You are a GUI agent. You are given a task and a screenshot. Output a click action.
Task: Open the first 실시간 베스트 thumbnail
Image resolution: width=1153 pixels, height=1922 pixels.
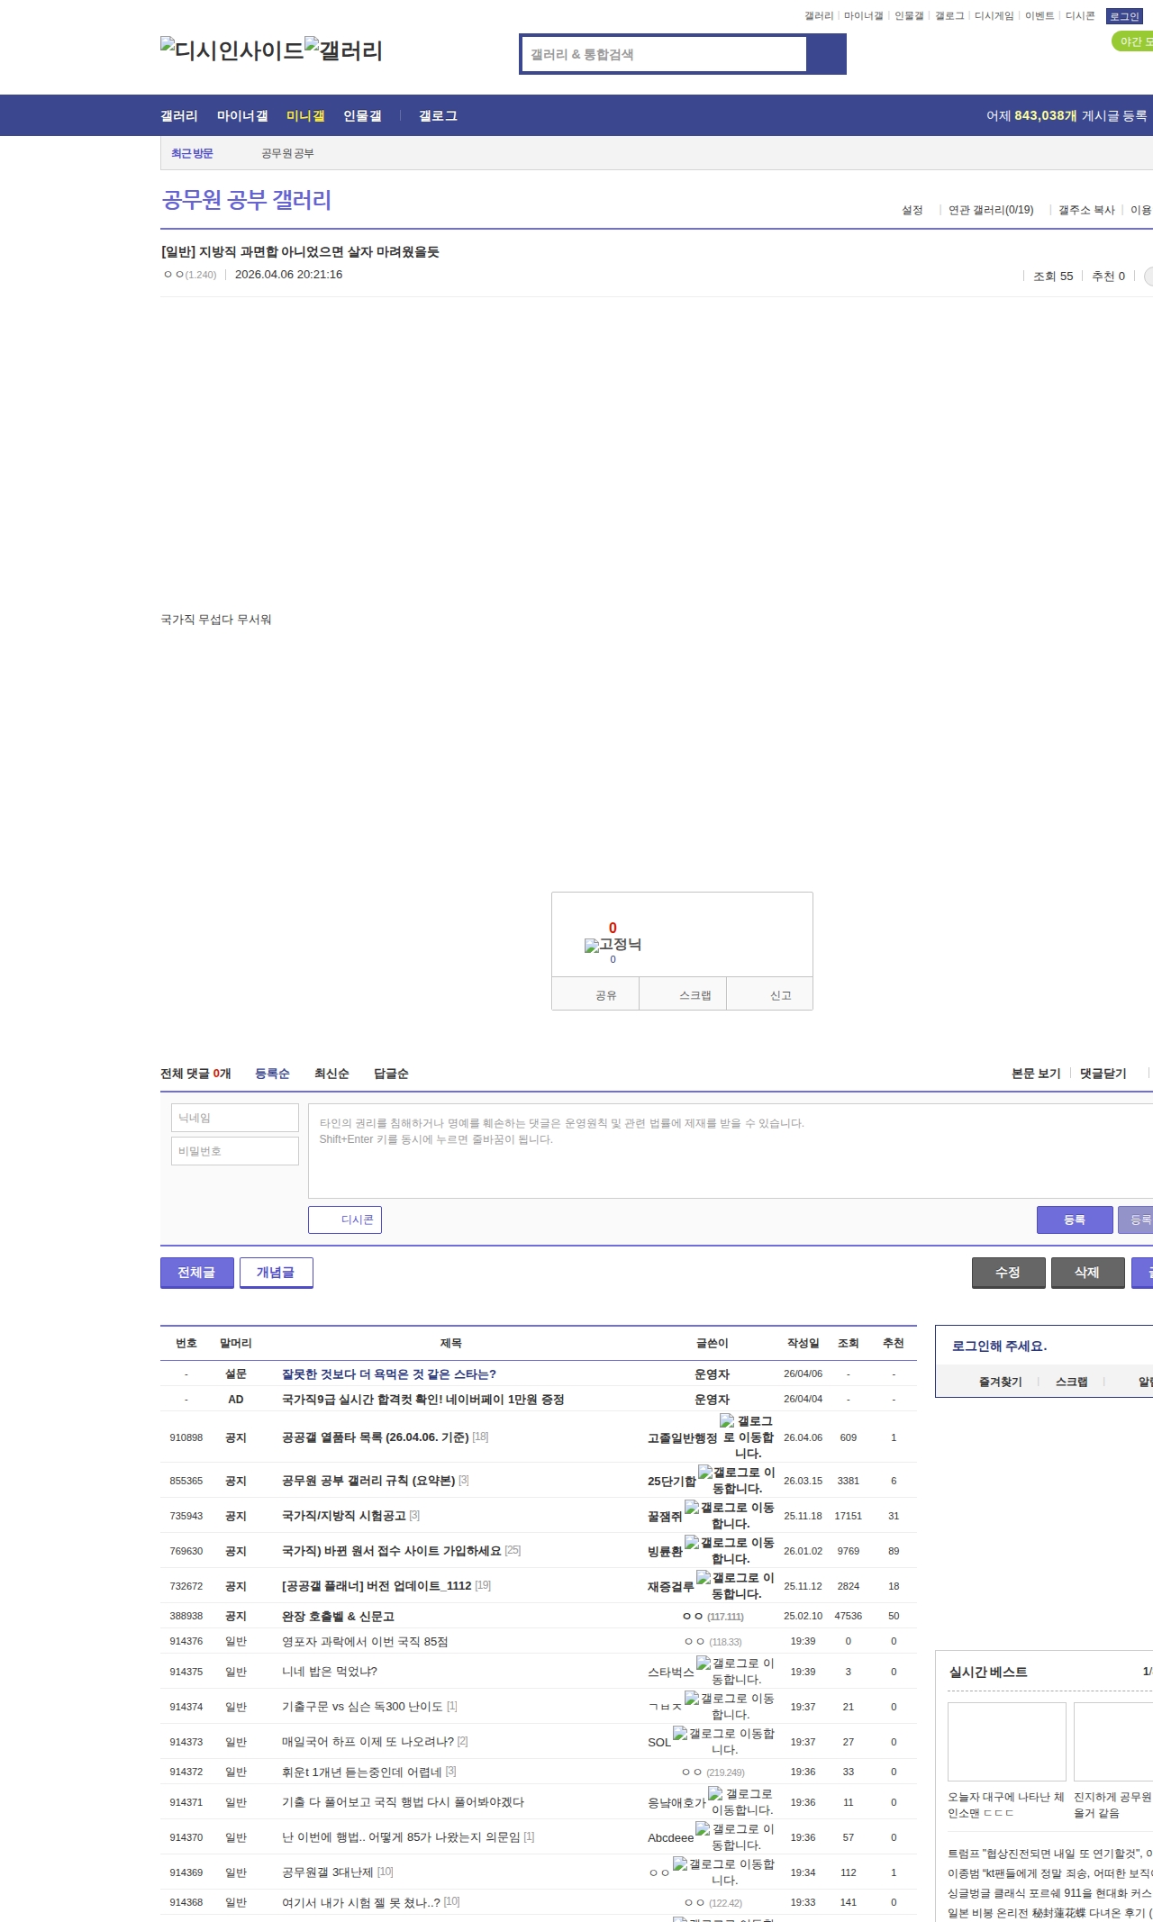point(1006,1742)
